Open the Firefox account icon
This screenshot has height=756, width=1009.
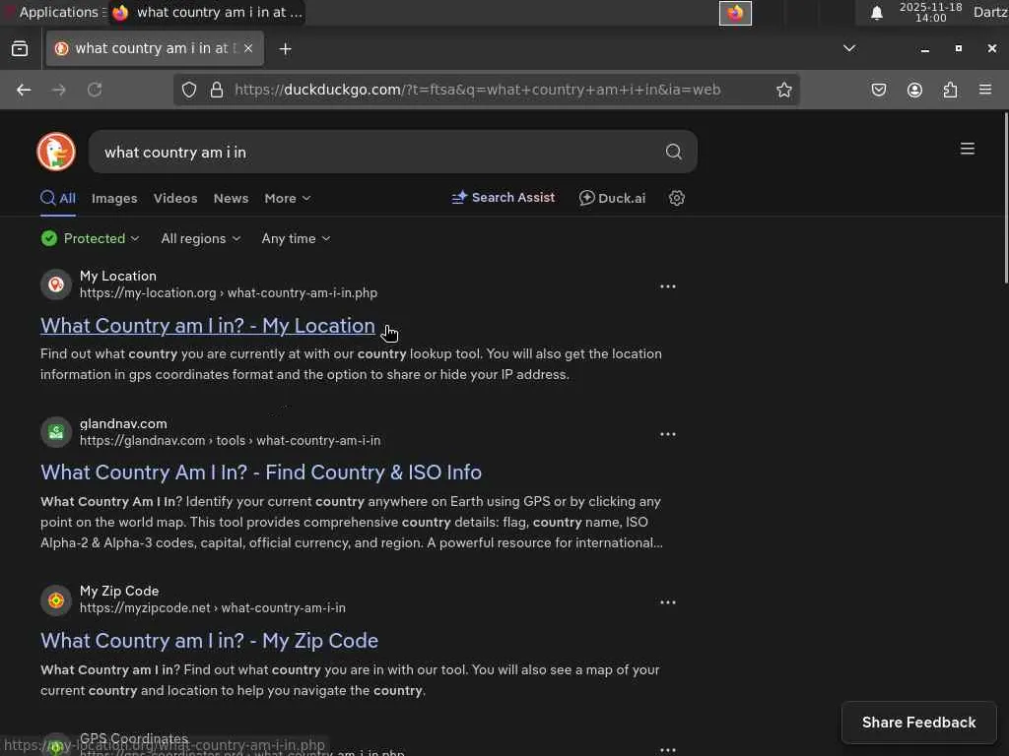(914, 90)
